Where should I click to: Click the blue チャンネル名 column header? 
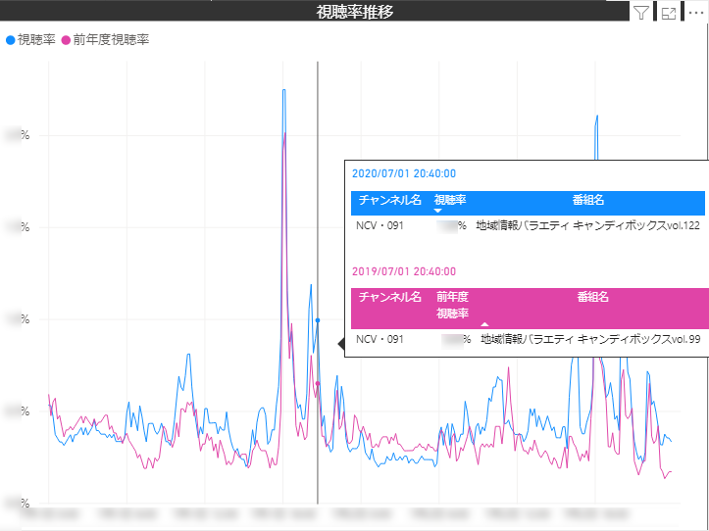[389, 200]
